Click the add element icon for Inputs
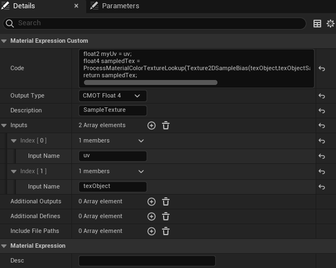336x268 pixels. click(152, 126)
